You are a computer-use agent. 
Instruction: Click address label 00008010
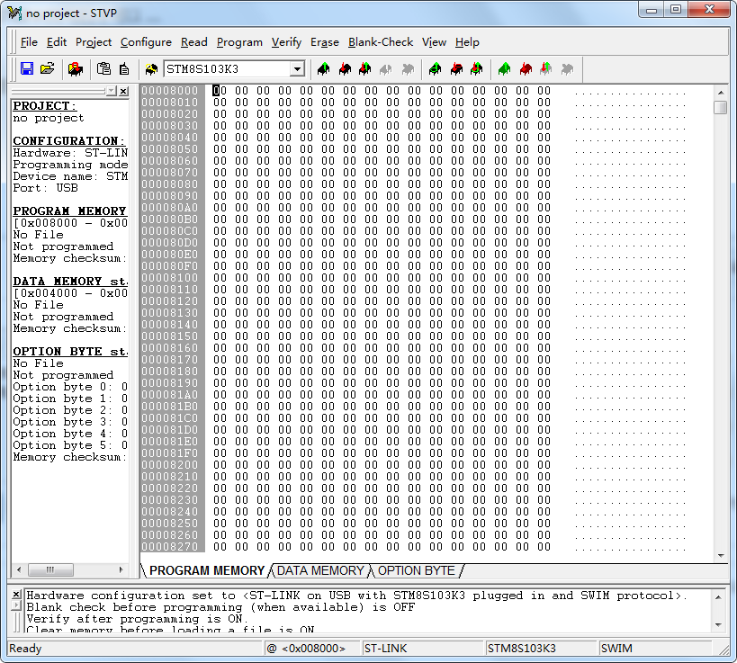point(170,103)
